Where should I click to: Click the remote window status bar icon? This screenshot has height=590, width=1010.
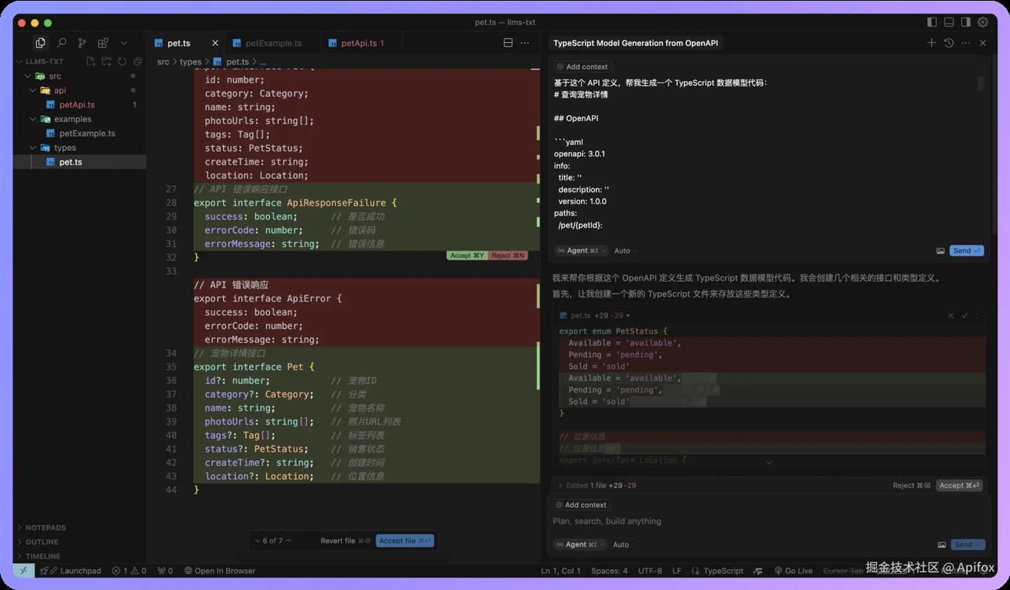coord(24,571)
